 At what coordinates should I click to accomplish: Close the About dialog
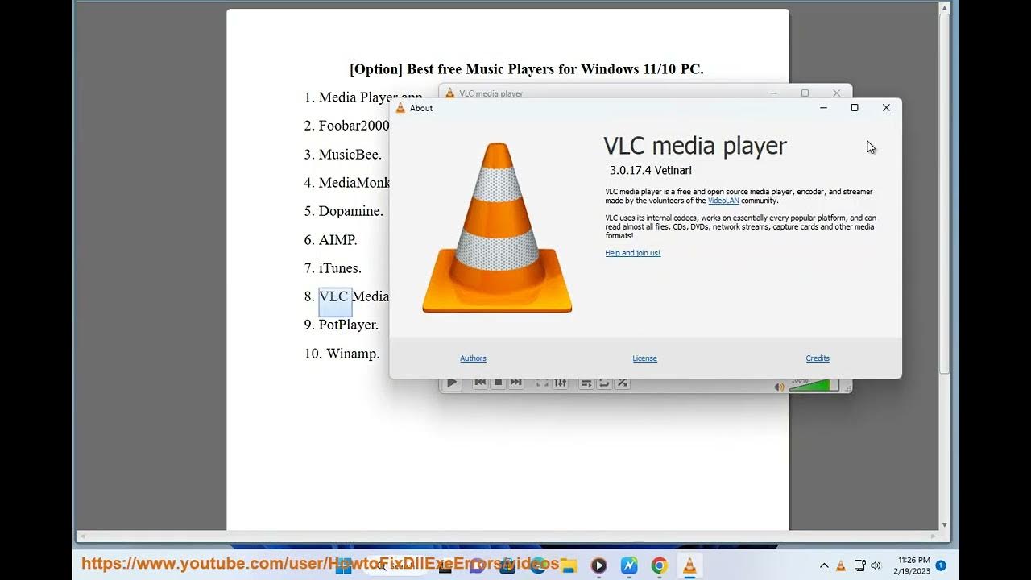[x=886, y=108]
